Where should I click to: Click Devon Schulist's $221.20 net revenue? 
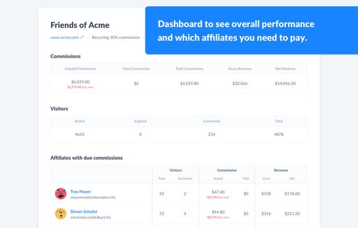[292, 214]
